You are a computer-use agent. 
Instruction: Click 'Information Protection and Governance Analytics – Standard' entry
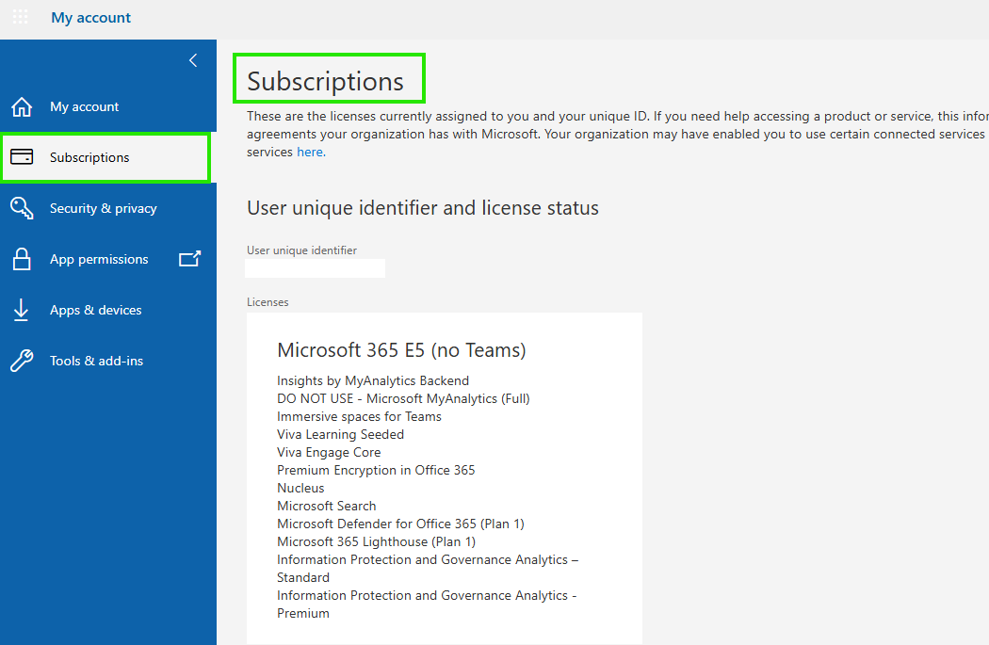click(x=428, y=569)
